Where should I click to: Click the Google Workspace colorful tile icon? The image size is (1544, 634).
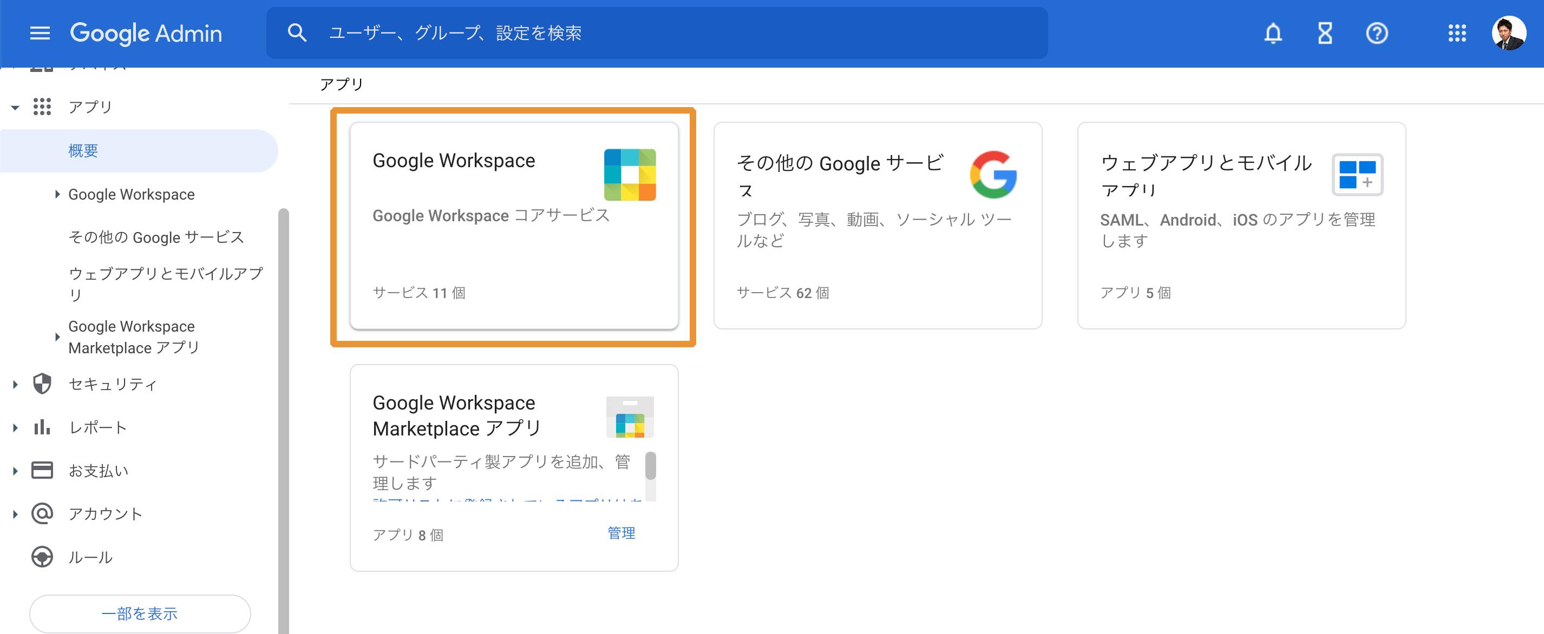pos(629,174)
